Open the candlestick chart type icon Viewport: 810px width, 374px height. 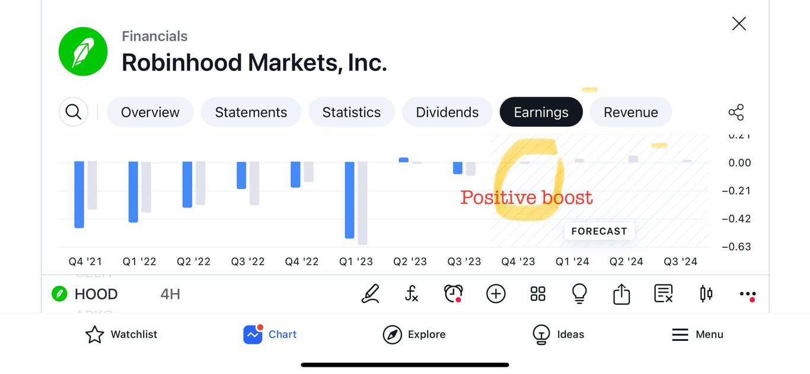pyautogui.click(x=706, y=294)
